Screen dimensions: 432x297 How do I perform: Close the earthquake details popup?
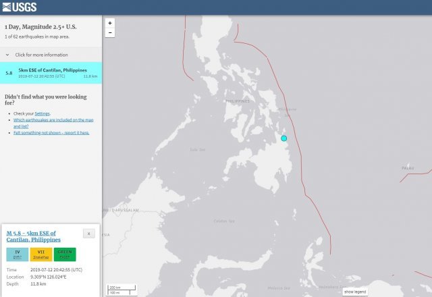[x=88, y=234]
